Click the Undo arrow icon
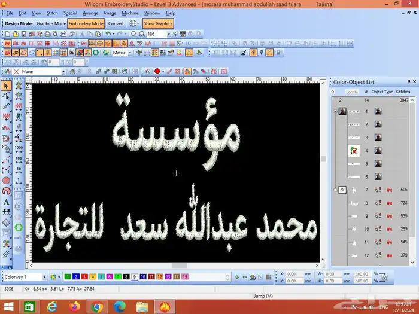Screen dimensions: 419x314 click(107, 35)
